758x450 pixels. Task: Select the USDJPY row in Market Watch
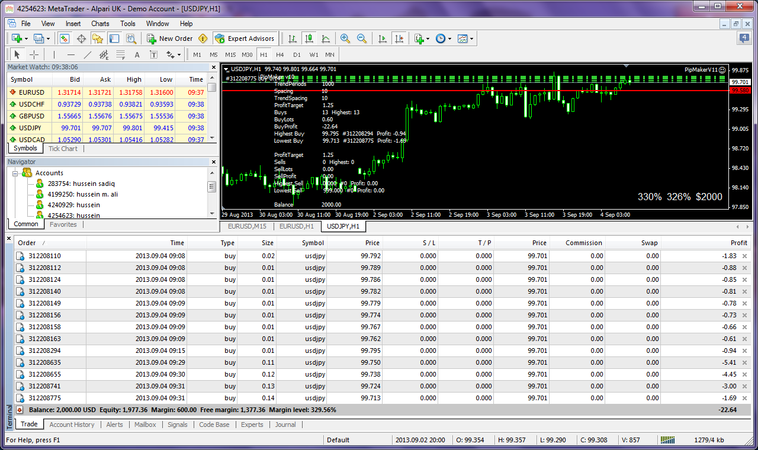(x=107, y=128)
